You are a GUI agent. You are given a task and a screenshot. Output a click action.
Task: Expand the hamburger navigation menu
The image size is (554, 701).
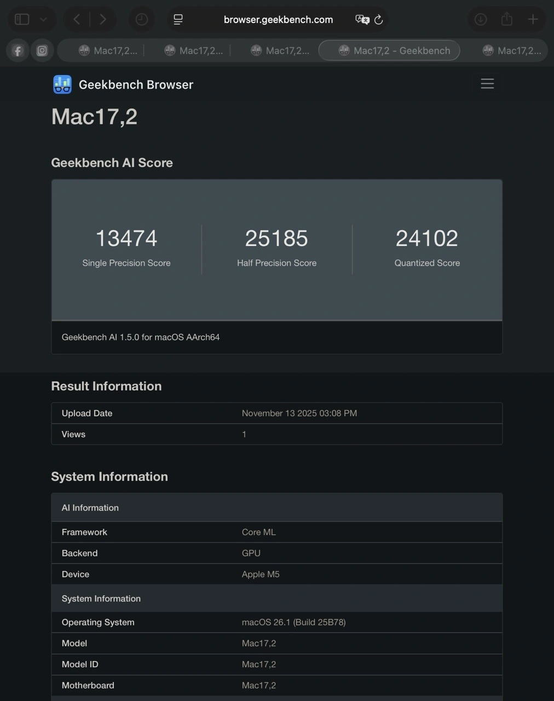click(487, 83)
